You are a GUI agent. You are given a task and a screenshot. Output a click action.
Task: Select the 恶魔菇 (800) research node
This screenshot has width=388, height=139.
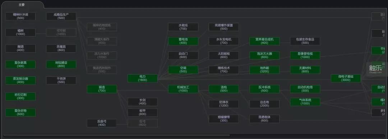point(61,48)
